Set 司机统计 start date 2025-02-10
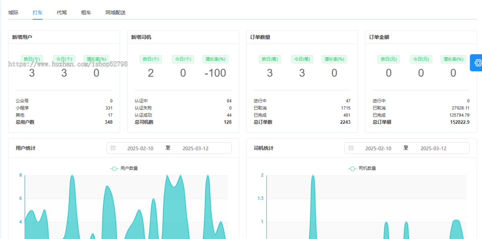Viewport: 482px width, 239px height. tap(378, 148)
